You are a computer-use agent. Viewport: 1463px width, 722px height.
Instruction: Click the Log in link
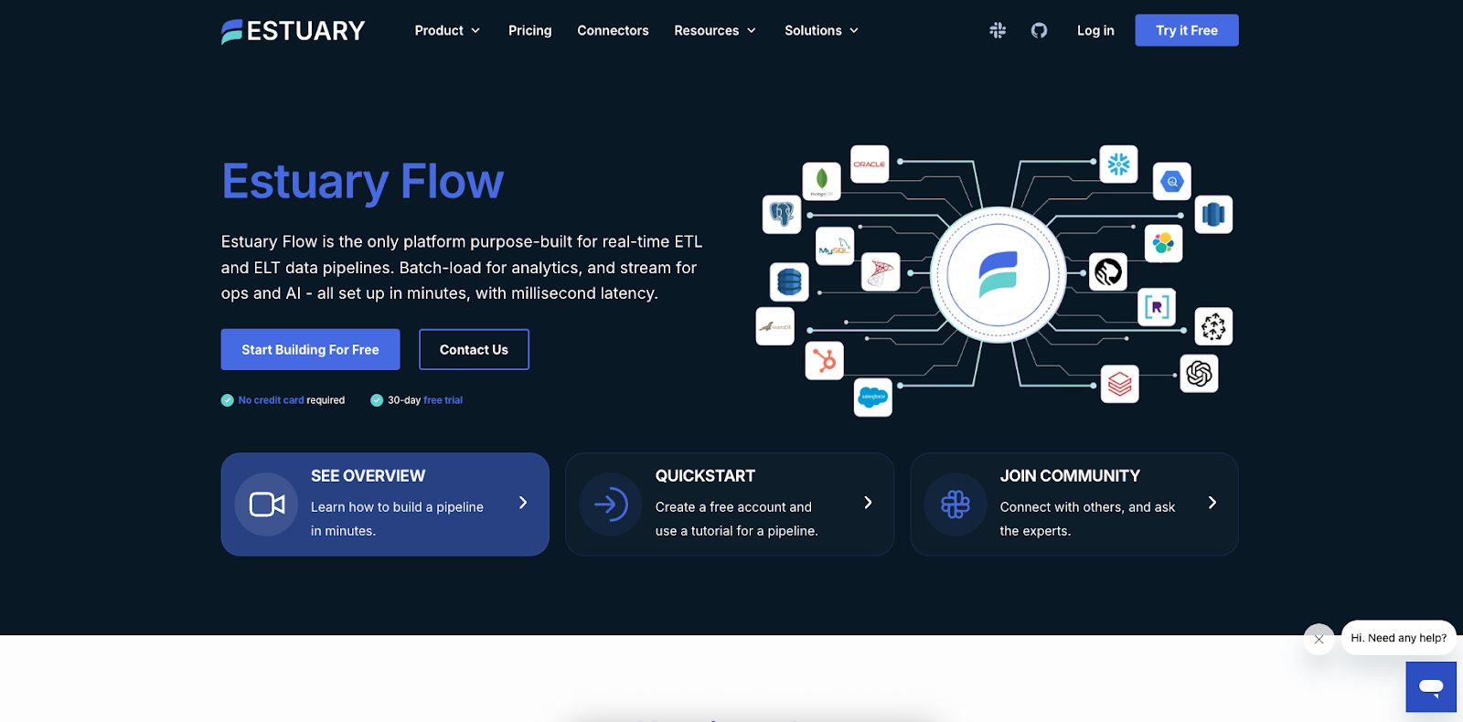(1095, 30)
